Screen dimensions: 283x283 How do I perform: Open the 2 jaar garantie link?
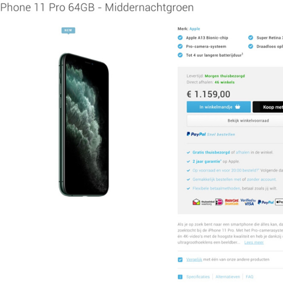pyautogui.click(x=207, y=161)
